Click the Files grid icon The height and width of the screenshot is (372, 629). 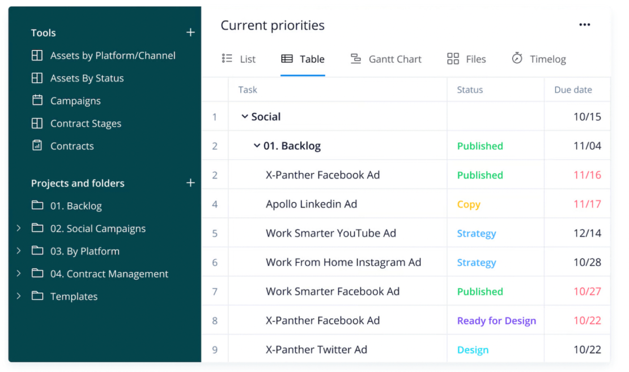coord(453,58)
